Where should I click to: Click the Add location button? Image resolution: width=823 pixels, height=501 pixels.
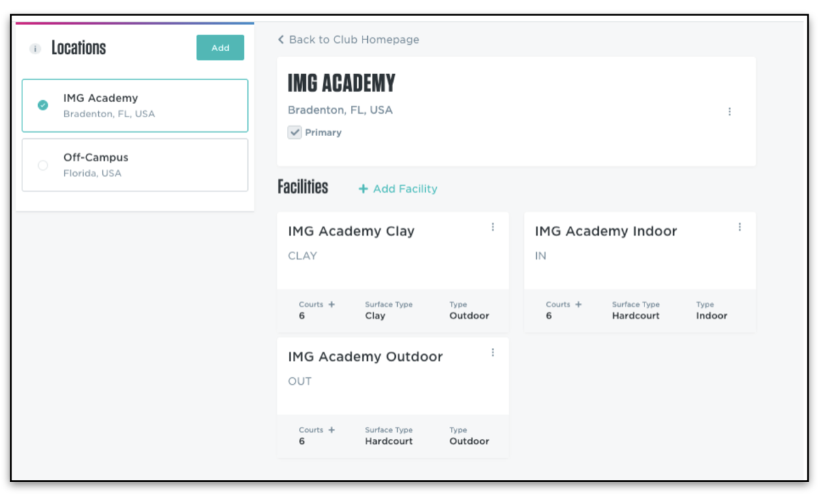(220, 48)
